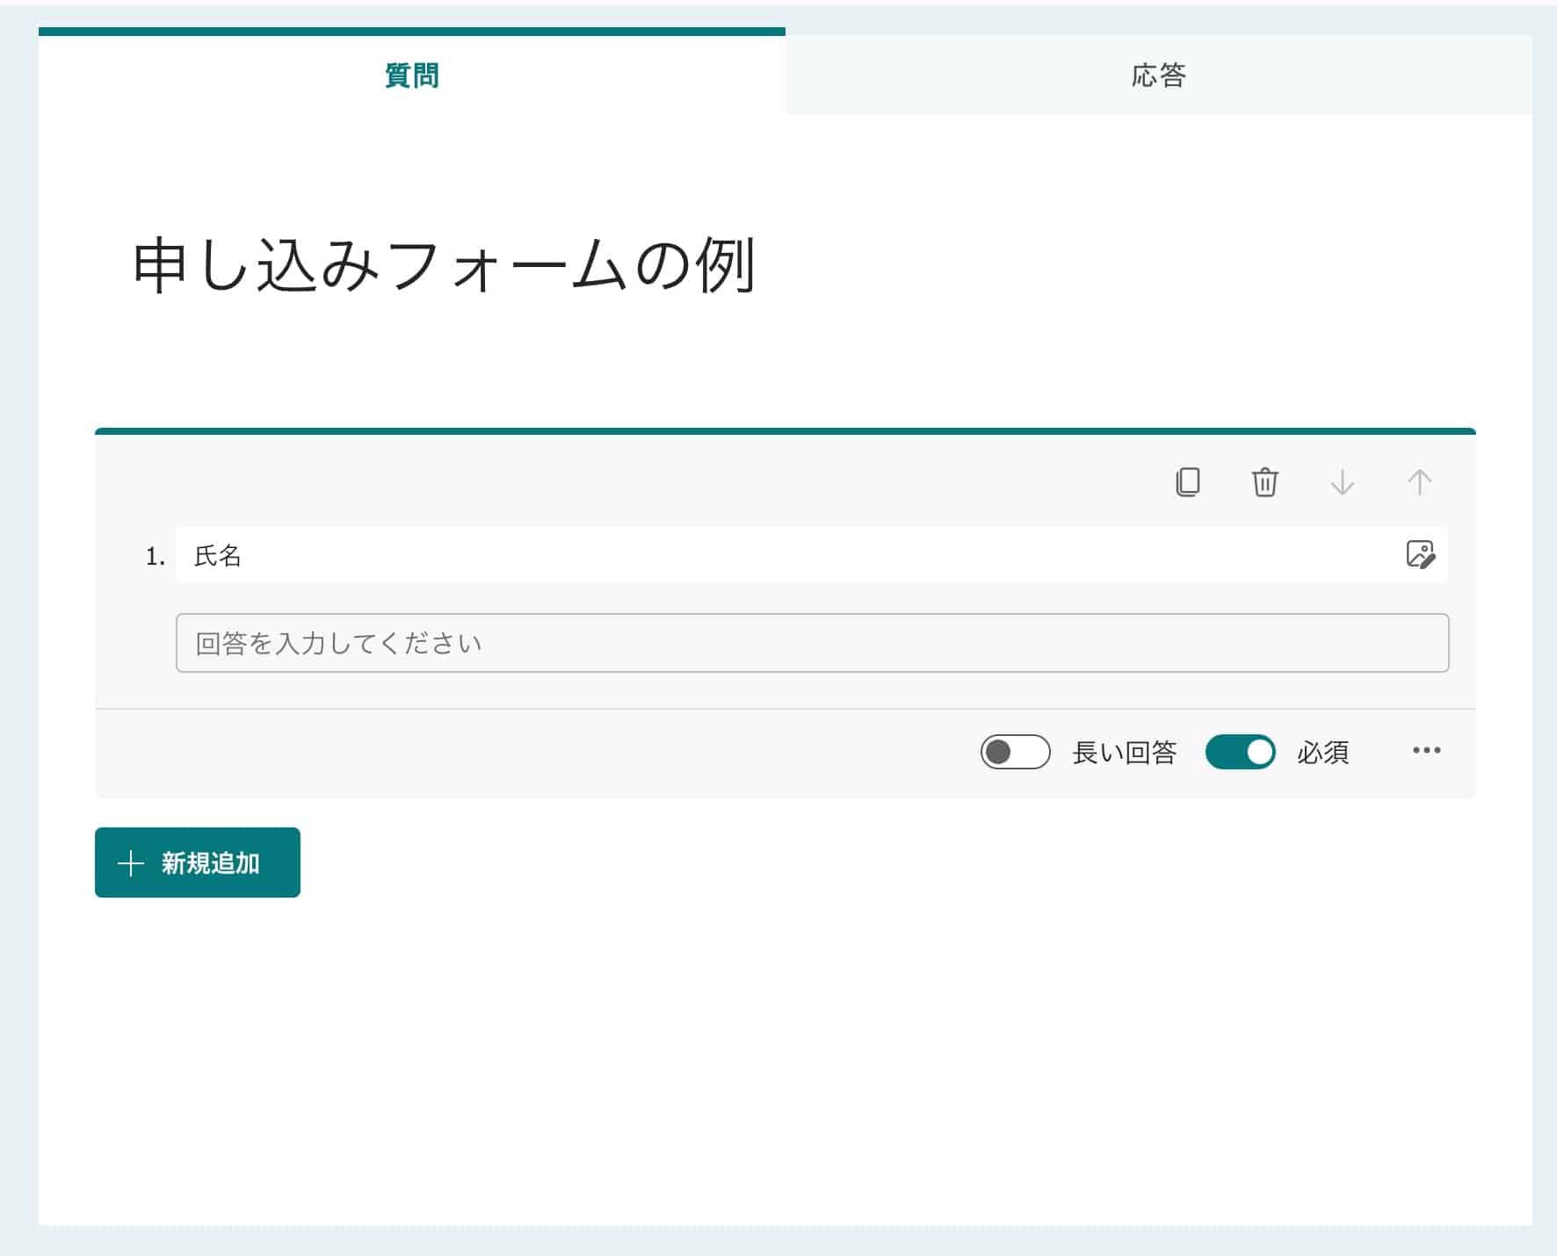The height and width of the screenshot is (1256, 1557).
Task: Click the 新規追加 button
Action: [x=196, y=863]
